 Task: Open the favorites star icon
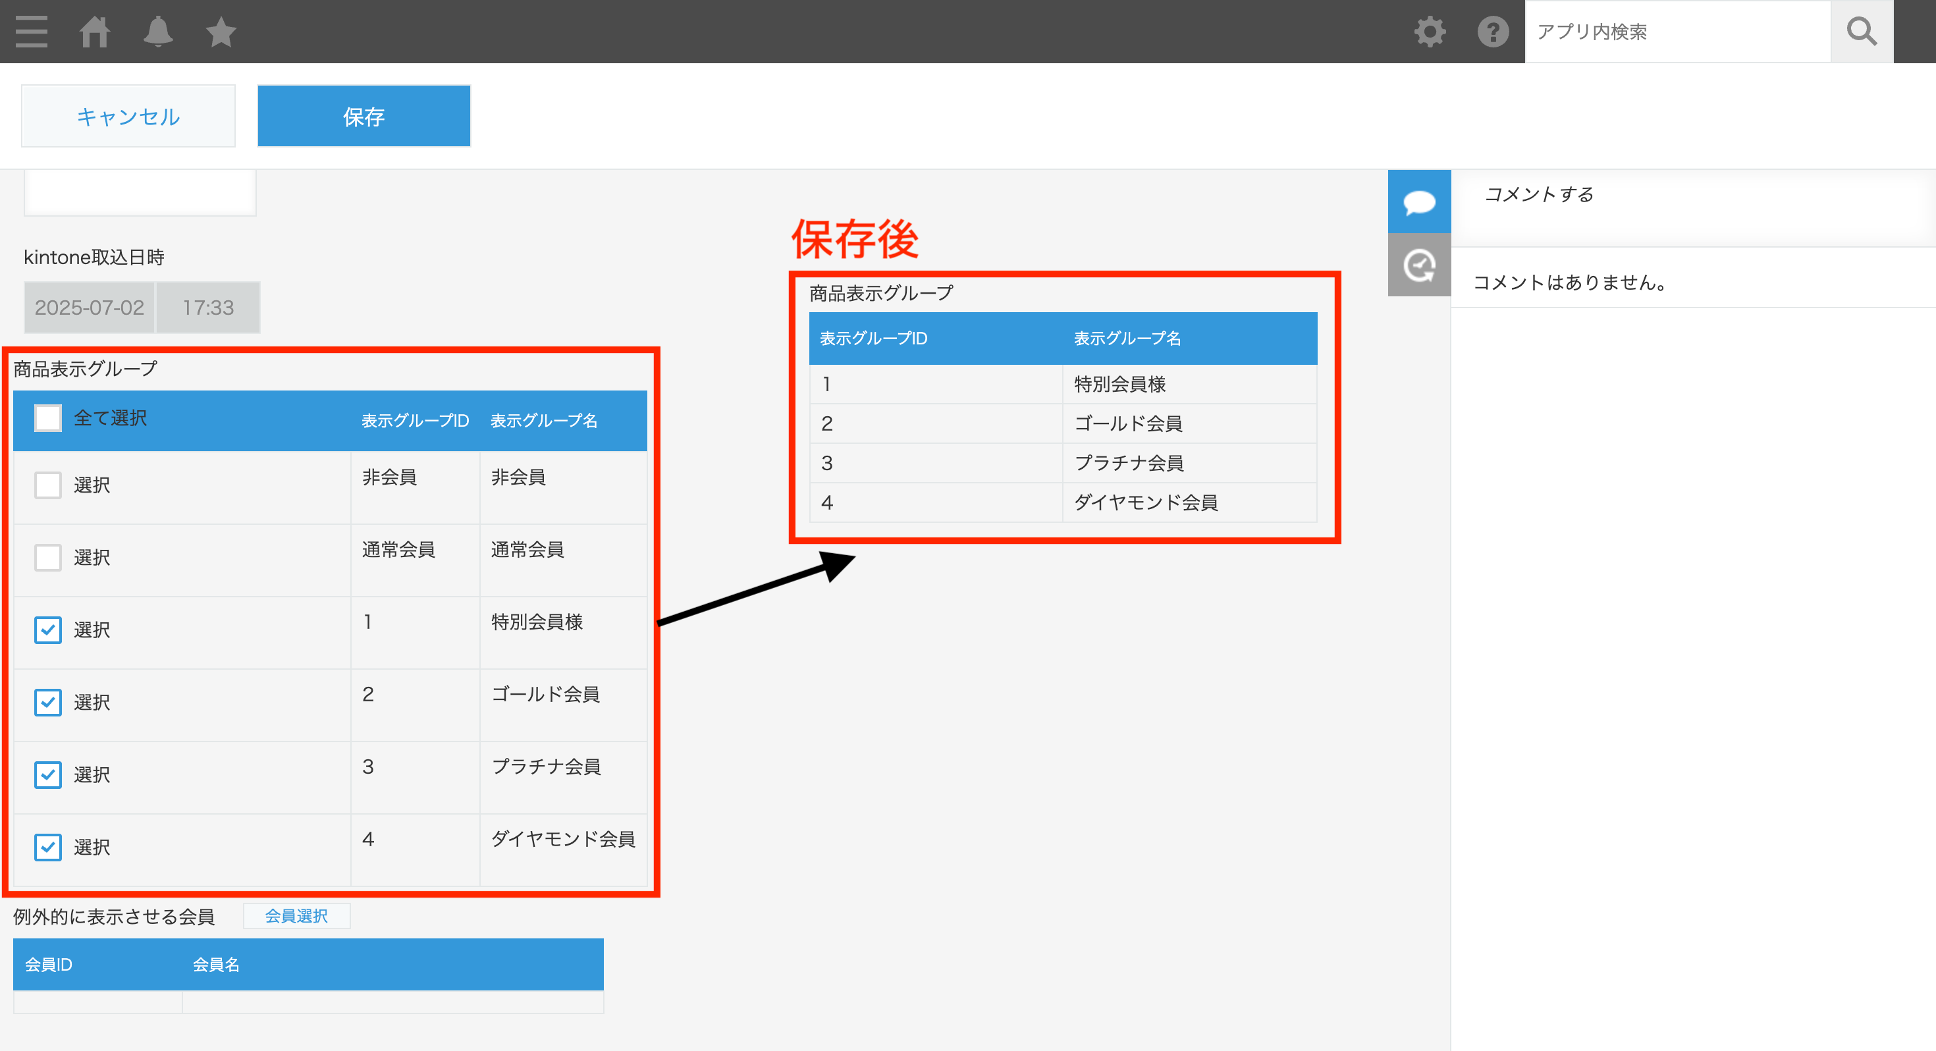point(219,32)
